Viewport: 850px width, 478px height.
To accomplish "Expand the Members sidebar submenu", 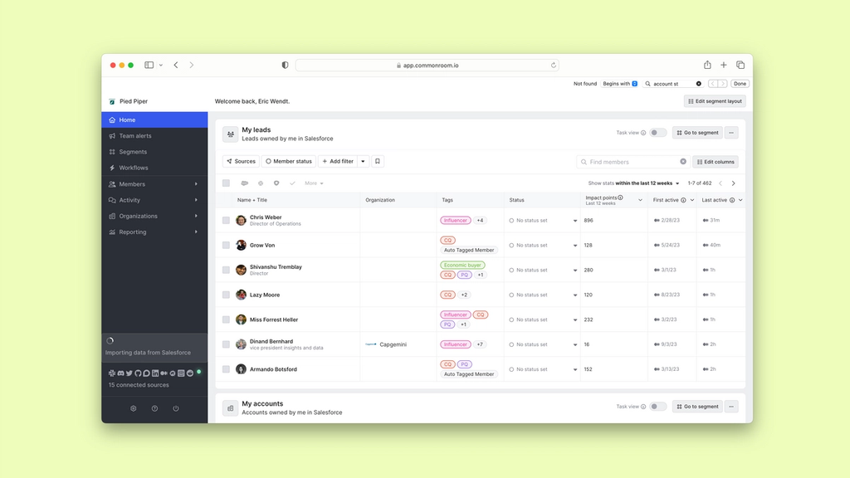I will [196, 184].
